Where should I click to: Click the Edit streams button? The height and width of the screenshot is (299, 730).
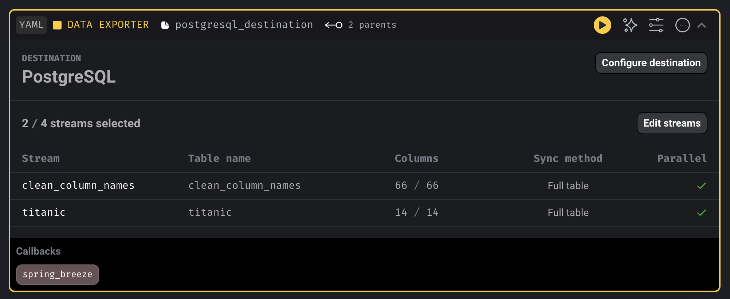(x=672, y=123)
